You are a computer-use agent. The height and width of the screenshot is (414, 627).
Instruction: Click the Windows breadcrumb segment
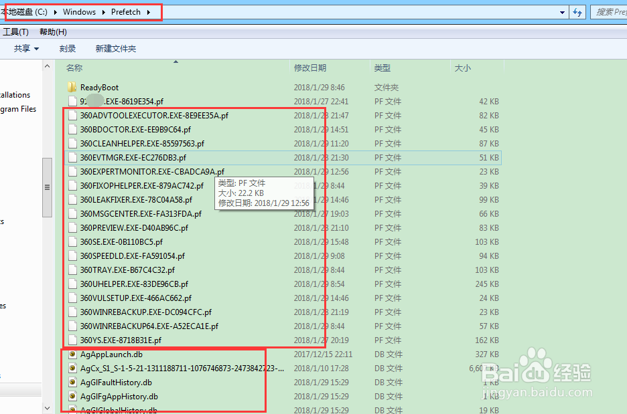(79, 12)
